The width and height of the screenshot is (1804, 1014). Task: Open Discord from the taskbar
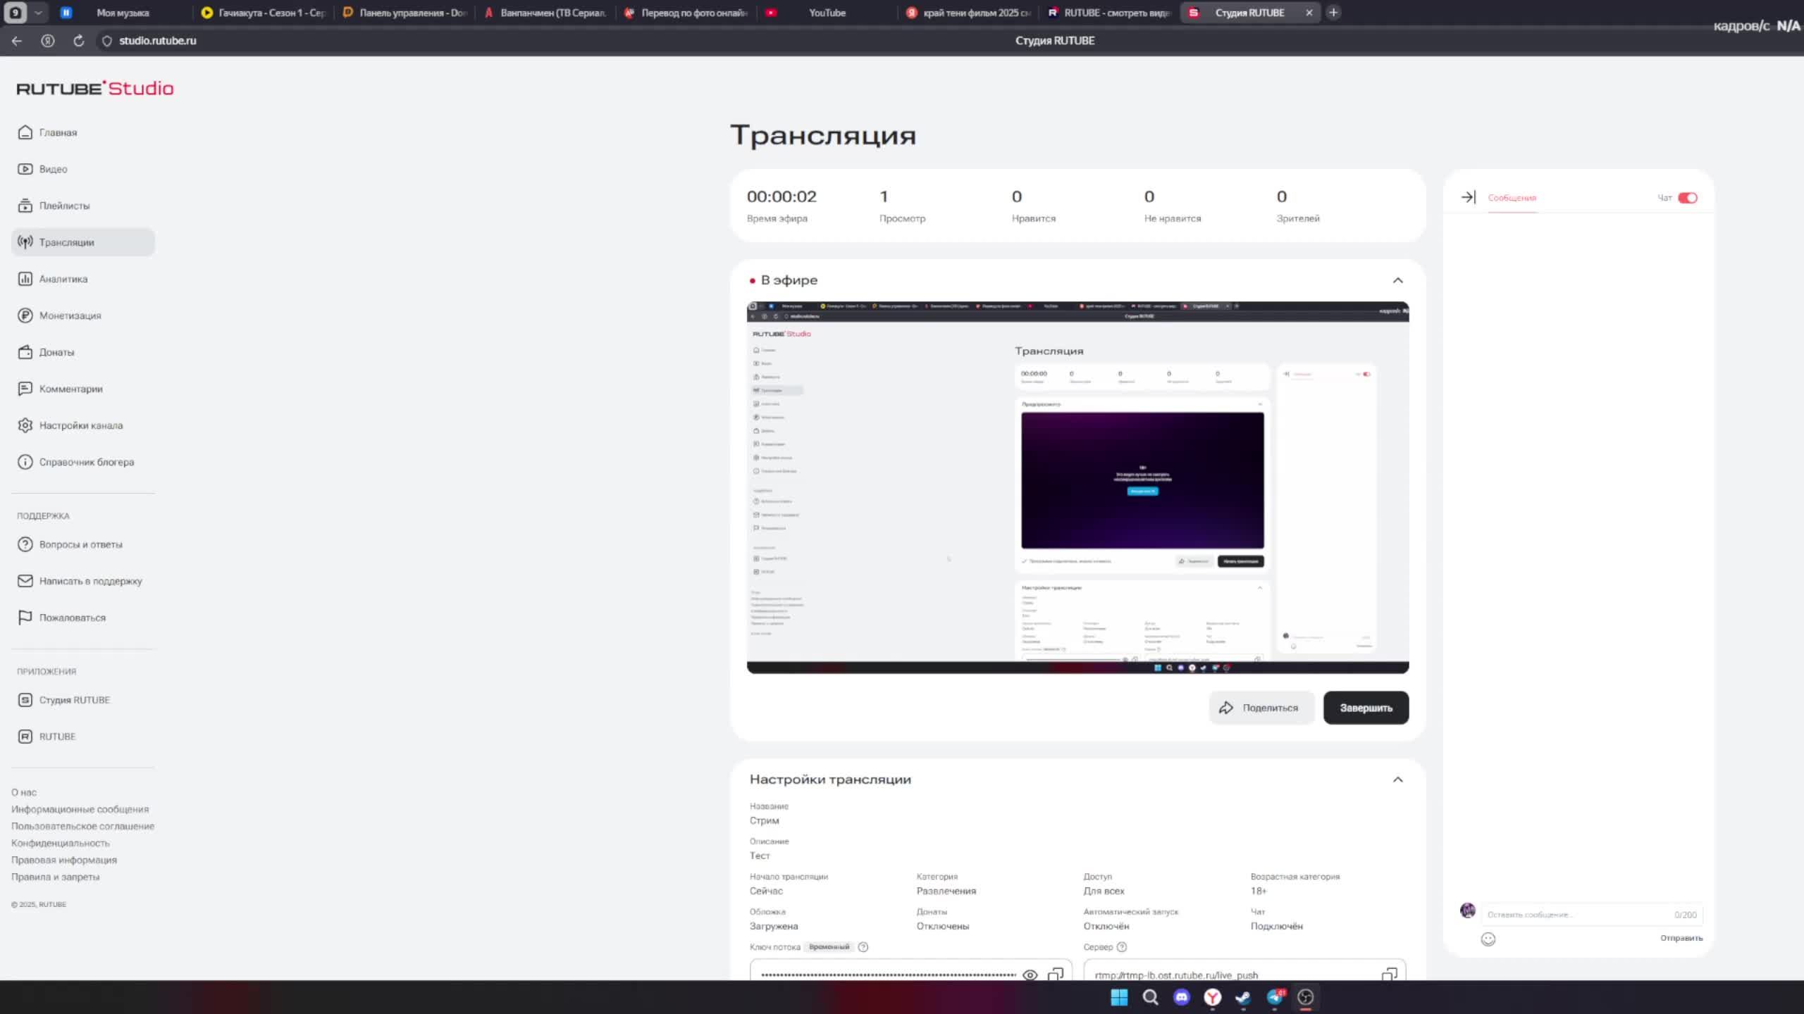point(1182,997)
